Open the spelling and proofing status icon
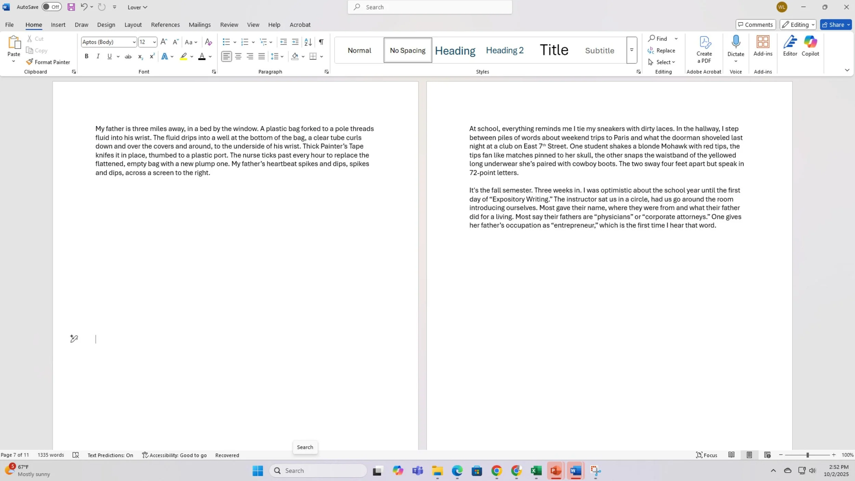 pos(76,455)
